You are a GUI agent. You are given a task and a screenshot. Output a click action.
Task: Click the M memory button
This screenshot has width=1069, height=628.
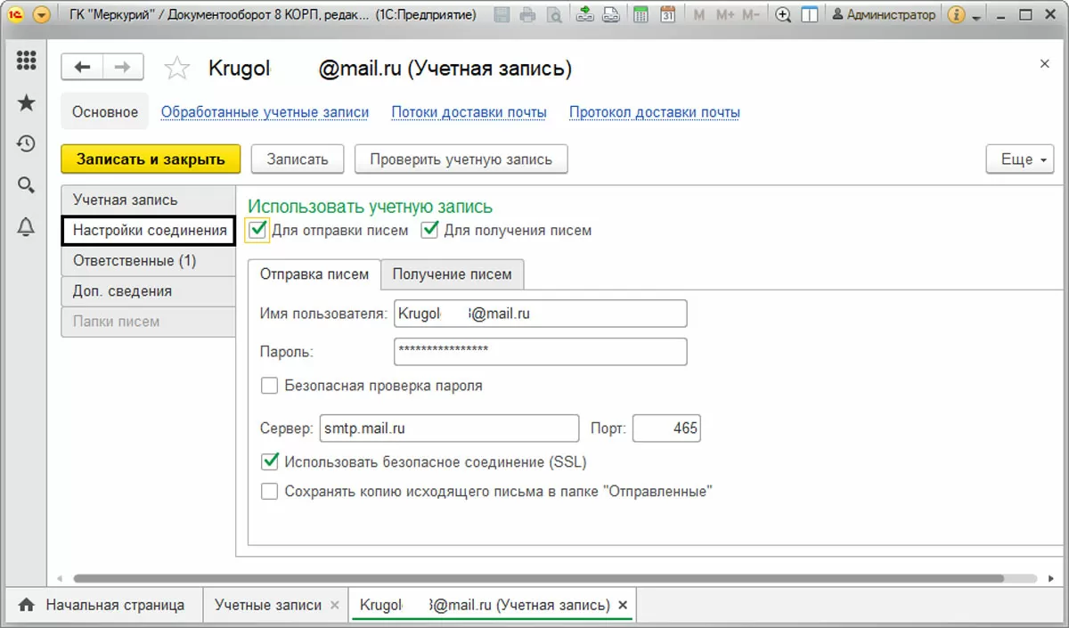click(x=698, y=14)
